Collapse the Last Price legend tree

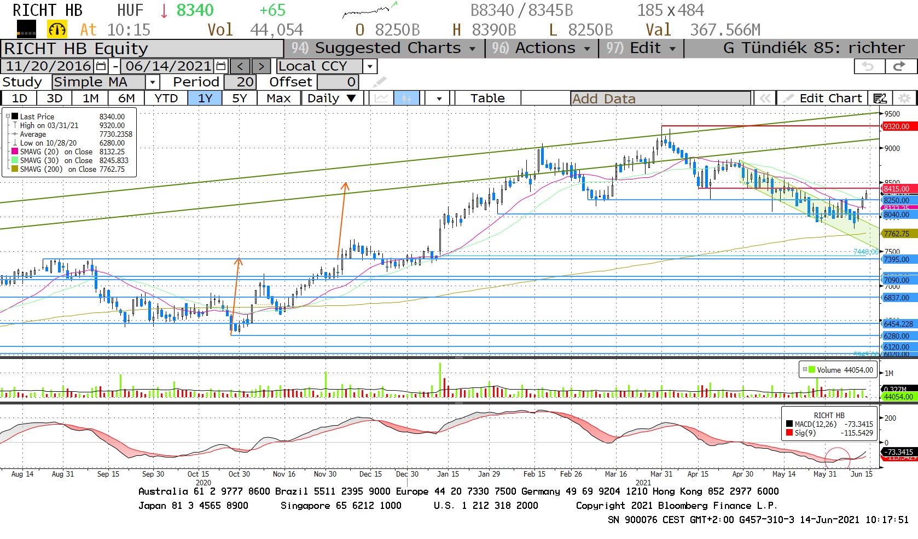click(8, 117)
